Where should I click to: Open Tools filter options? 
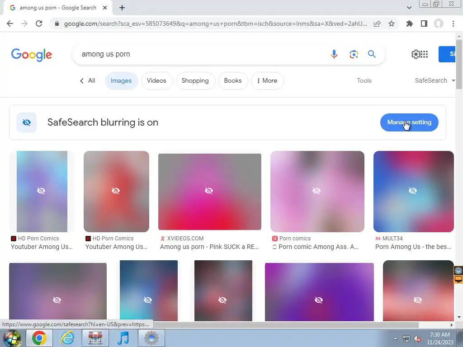364,80
